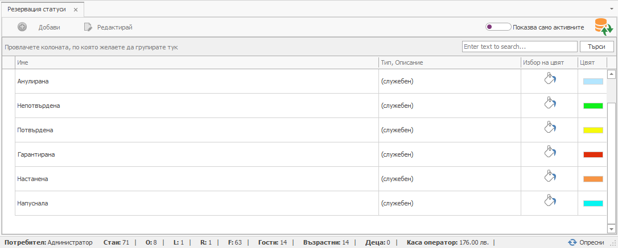
Task: Close the Резервация статуси tab
Action: pyautogui.click(x=76, y=10)
